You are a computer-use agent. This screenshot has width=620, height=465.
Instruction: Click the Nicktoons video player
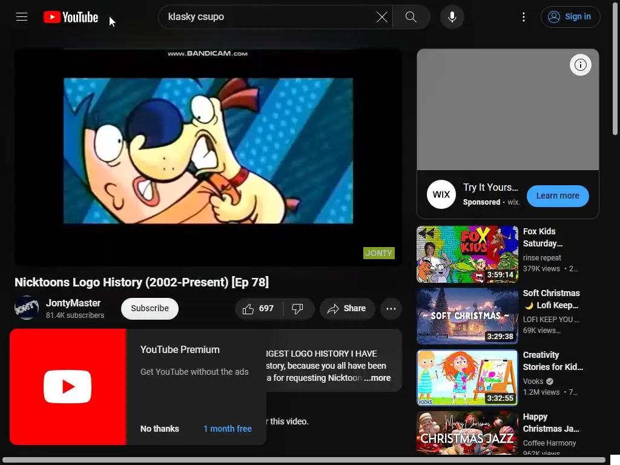208,157
